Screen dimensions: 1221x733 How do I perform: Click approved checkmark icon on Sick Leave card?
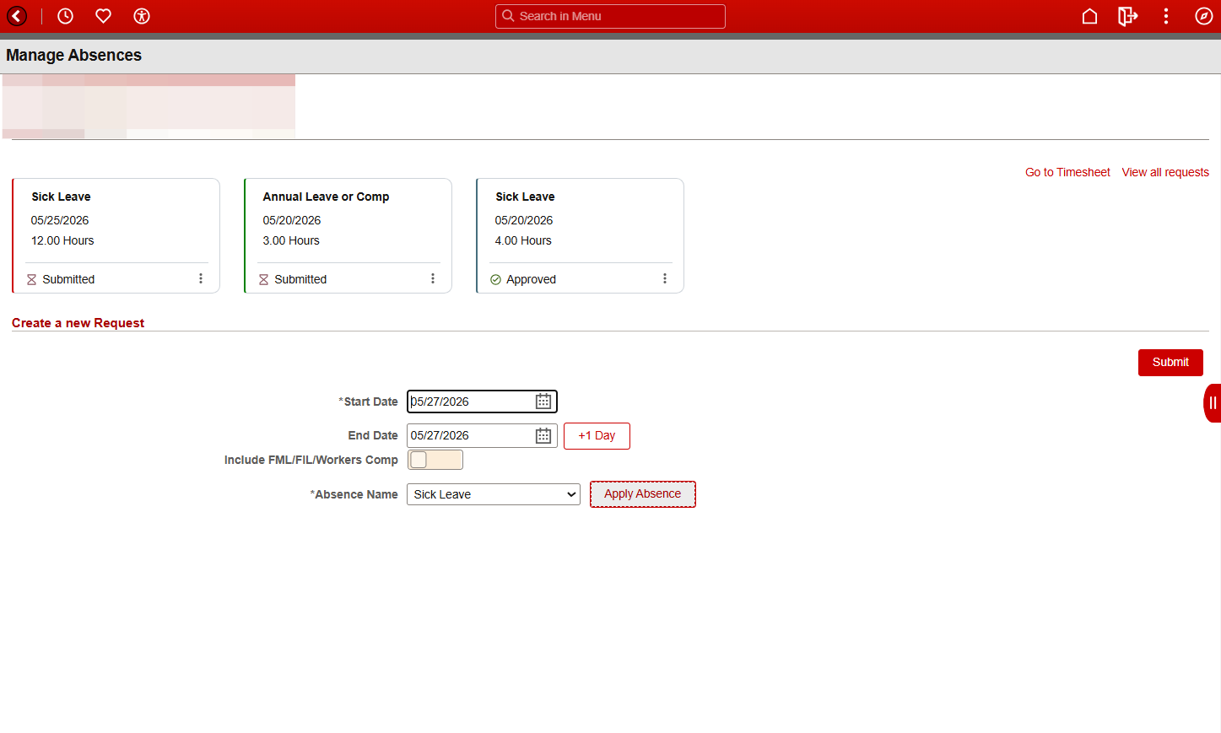tap(495, 279)
